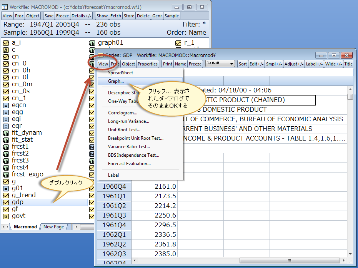Viewport: 358px width, 268px height.
Task: Click Smpl+/- in Series toolbar
Action: coord(274,64)
